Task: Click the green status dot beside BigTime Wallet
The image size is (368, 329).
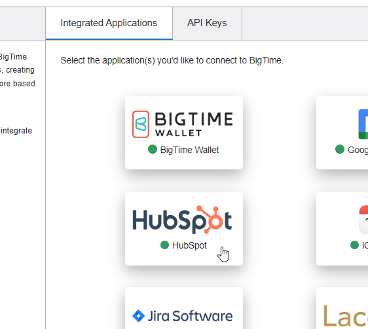Action: pyautogui.click(x=153, y=149)
